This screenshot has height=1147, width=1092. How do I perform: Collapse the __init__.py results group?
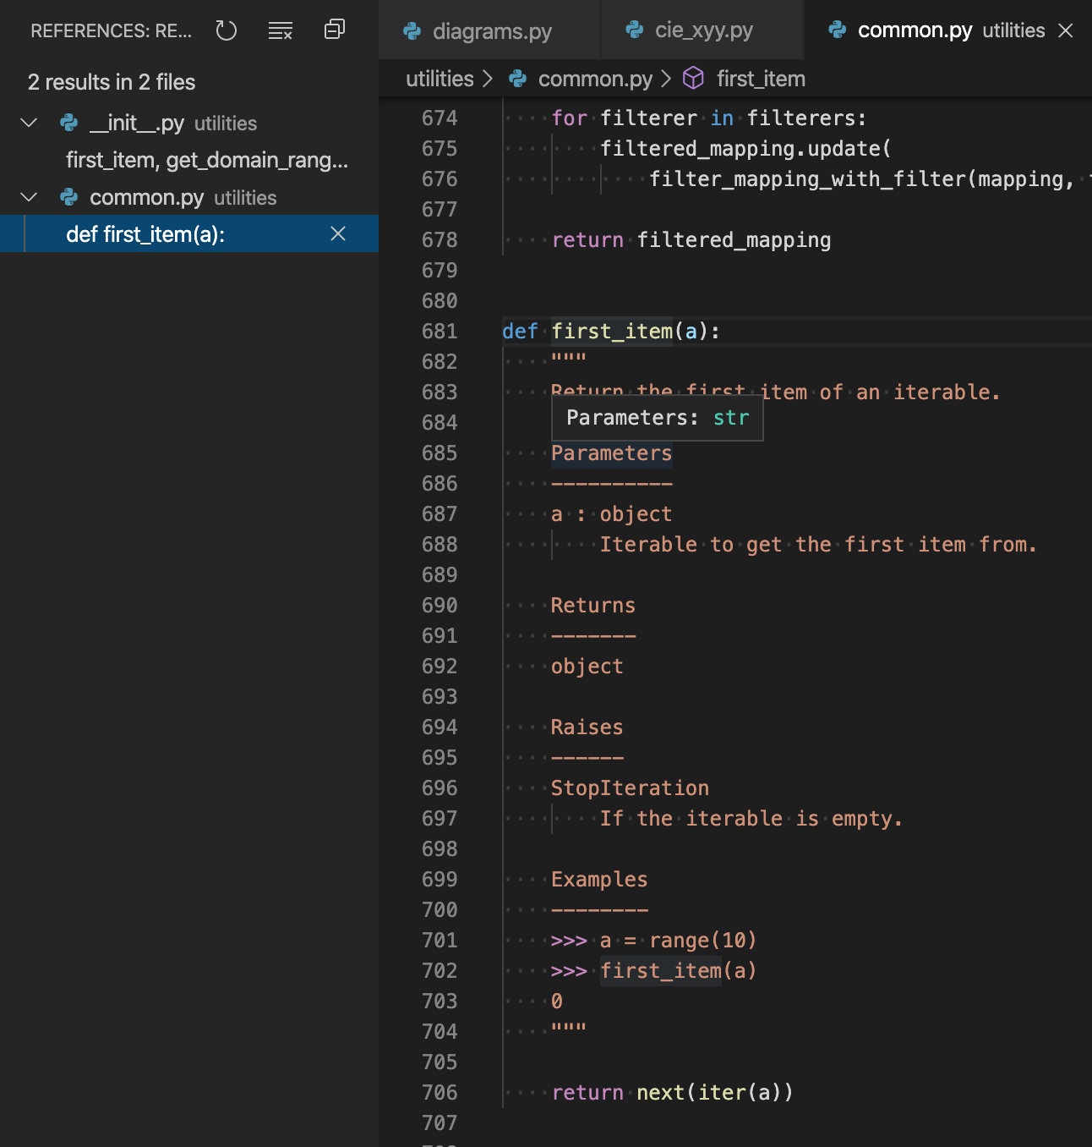click(28, 123)
